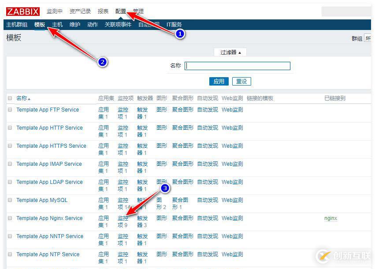Open the 群组 dropdown selector

tap(368, 38)
